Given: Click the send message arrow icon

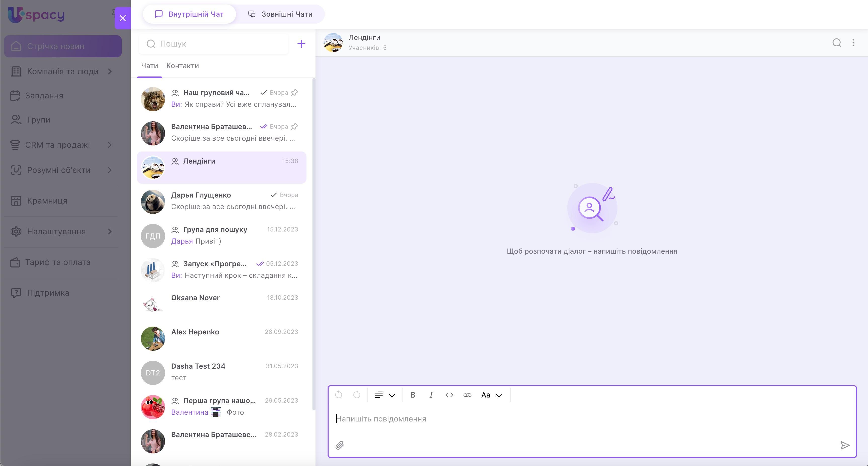Looking at the screenshot, I should pyautogui.click(x=845, y=445).
